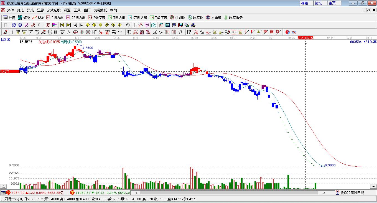Click the flag chart icon
This screenshot has width=377, height=203.
[x=55, y=25]
